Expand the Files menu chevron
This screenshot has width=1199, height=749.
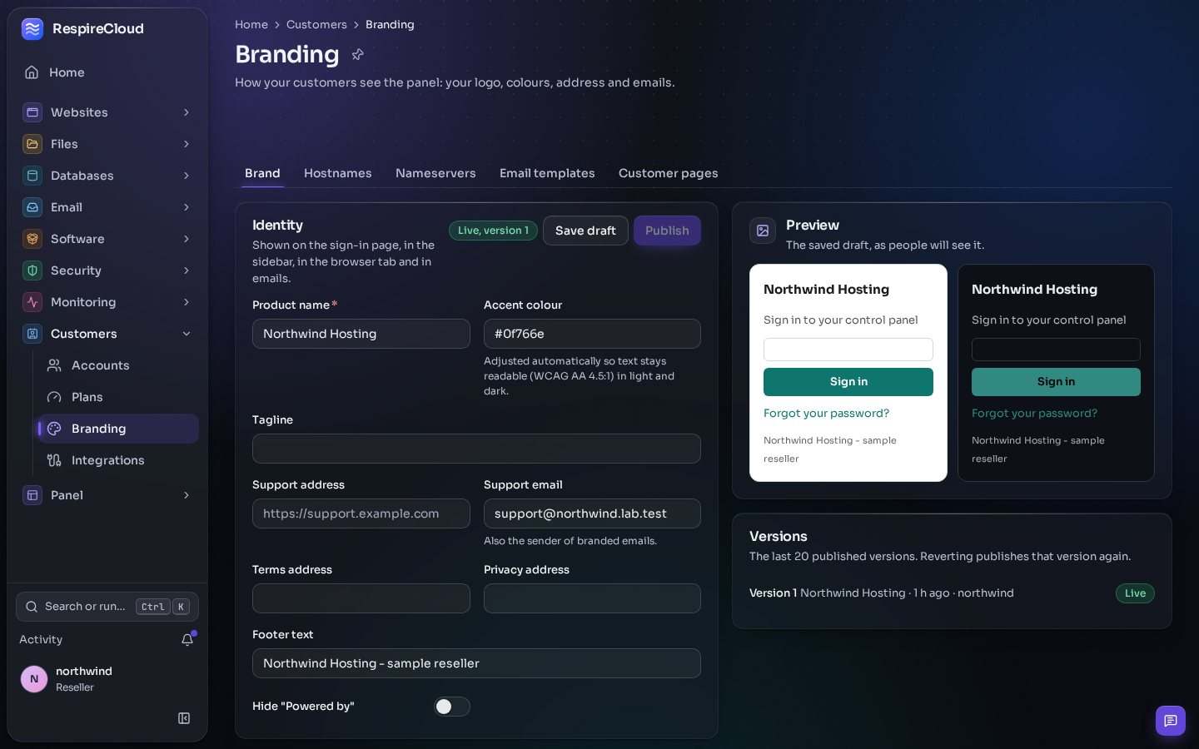tap(187, 144)
